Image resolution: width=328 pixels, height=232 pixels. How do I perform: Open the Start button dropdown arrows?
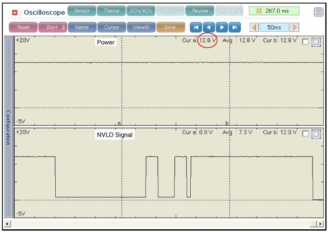point(64,28)
